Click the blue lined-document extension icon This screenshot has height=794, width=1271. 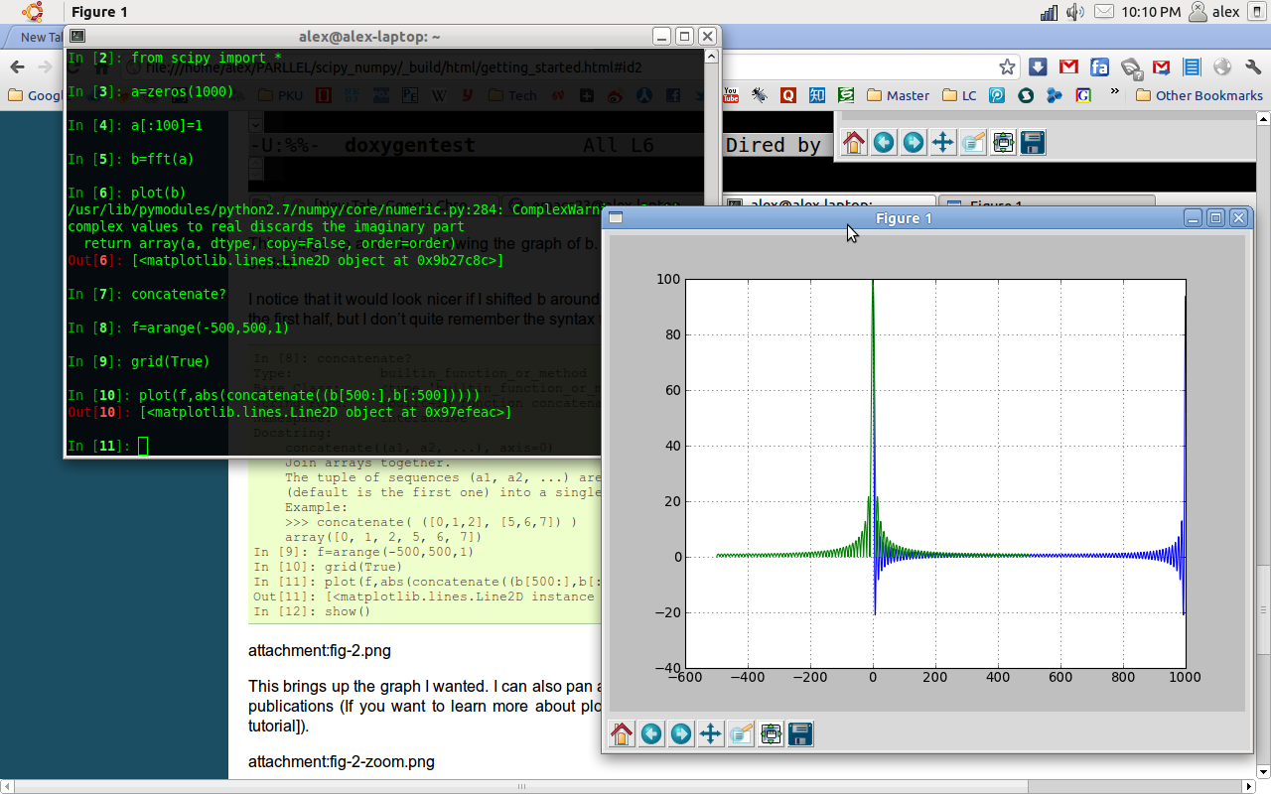point(1192,66)
